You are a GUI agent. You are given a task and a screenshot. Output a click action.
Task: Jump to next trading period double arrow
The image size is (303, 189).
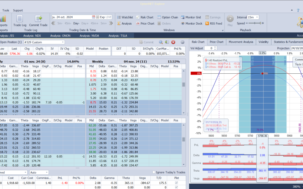click(x=111, y=23)
